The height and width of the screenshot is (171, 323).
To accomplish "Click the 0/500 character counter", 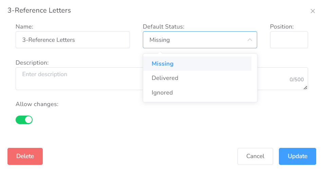I will [x=297, y=80].
